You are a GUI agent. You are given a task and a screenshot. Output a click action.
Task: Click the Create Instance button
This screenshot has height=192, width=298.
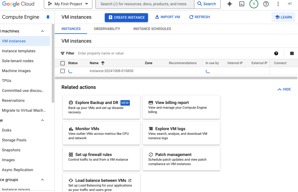126,17
